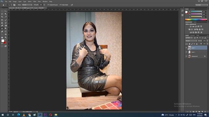Viewport: 209px width, 117px height.
Task: Add a Brightness/Contrast adjustment
Action: pyautogui.click(x=191, y=27)
